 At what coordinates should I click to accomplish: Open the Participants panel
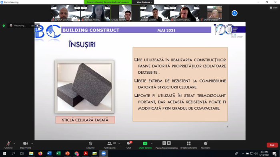(x=110, y=145)
